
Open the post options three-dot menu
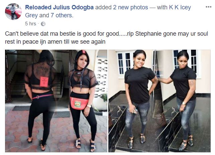click(208, 7)
